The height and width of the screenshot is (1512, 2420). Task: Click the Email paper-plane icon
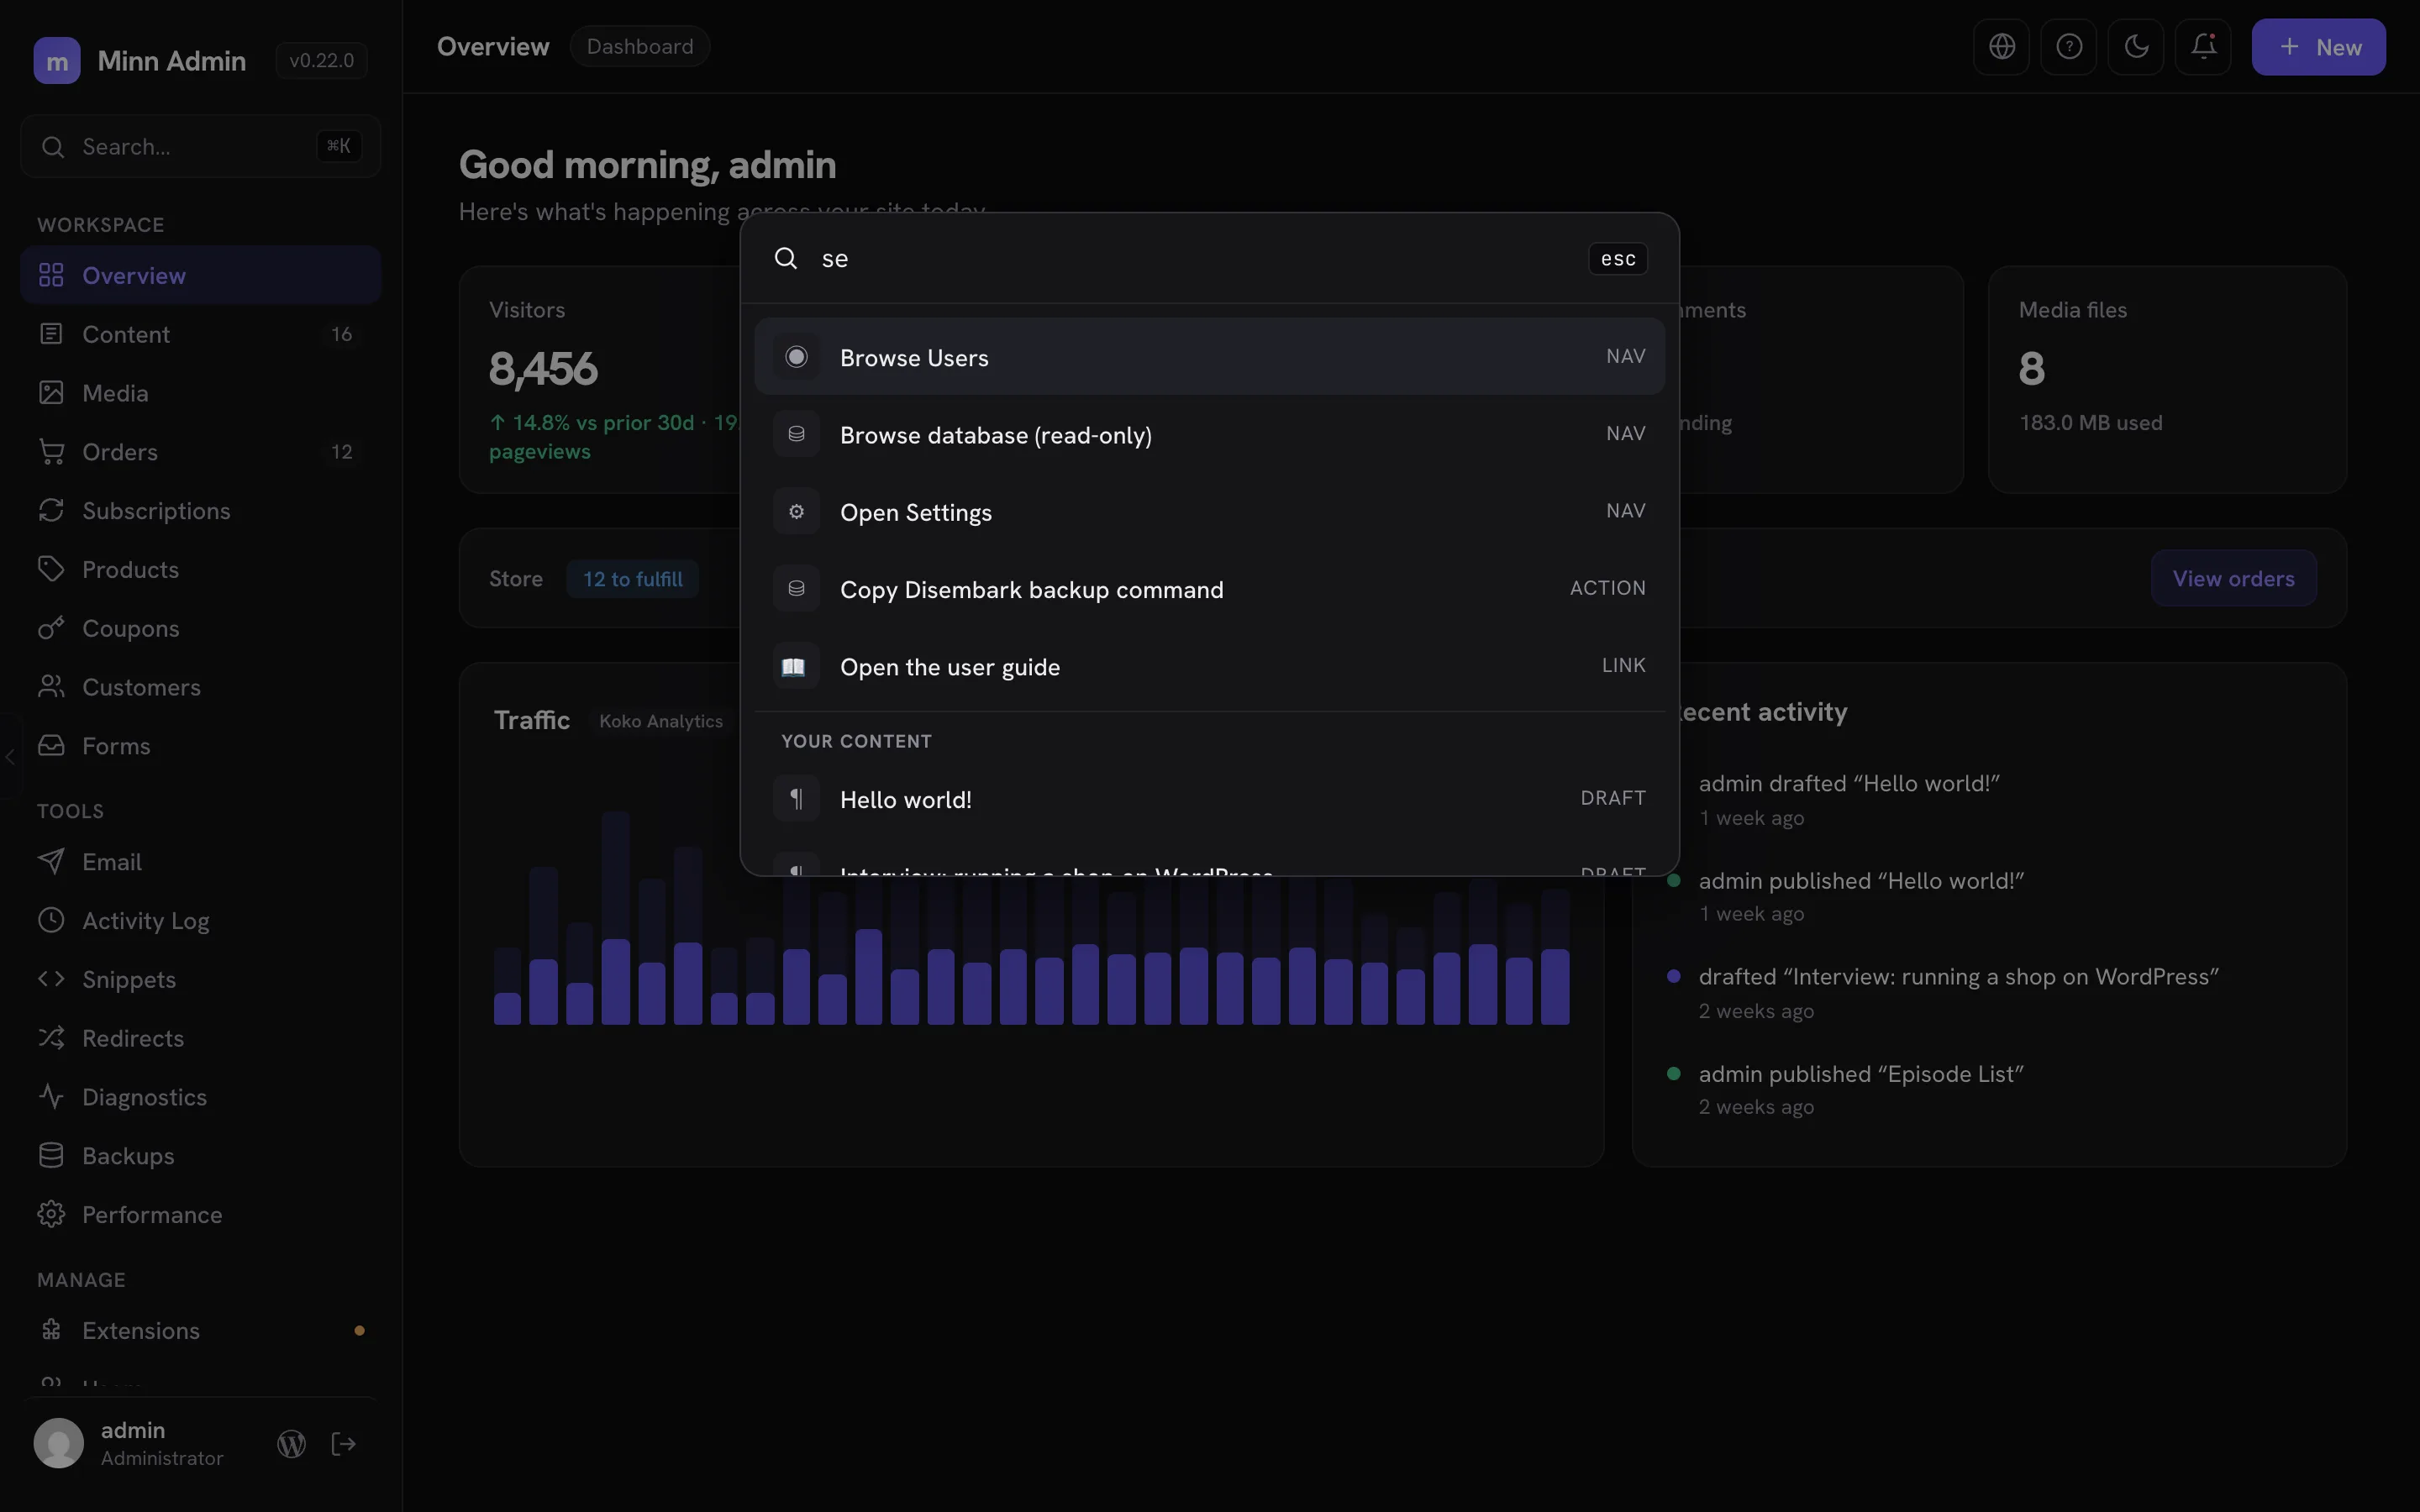click(51, 862)
